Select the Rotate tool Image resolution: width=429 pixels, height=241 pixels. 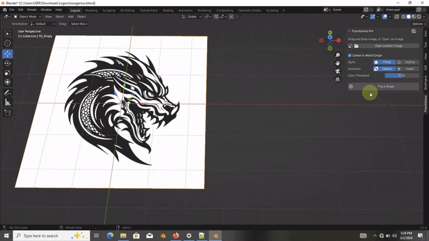coord(8,63)
